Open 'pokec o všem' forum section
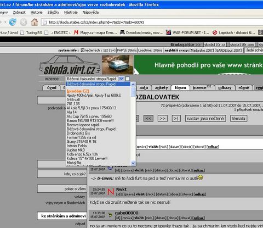Image resolution: width=263 pixels, height=228 pixels. point(62,189)
